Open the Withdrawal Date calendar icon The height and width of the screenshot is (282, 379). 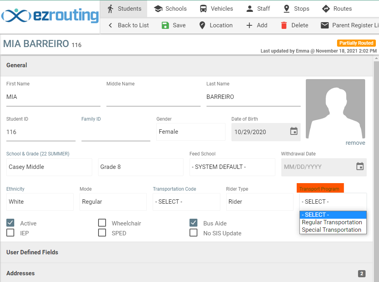pos(360,167)
